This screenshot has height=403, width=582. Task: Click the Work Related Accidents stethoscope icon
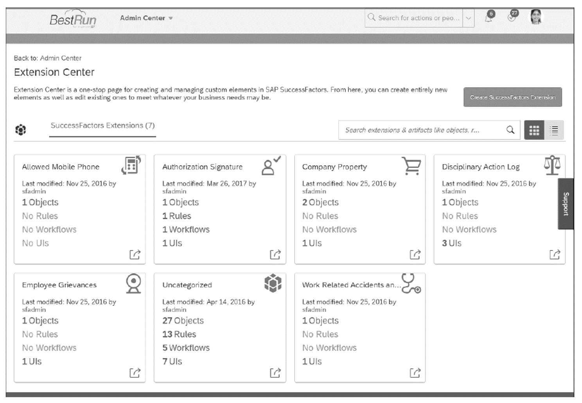click(411, 284)
